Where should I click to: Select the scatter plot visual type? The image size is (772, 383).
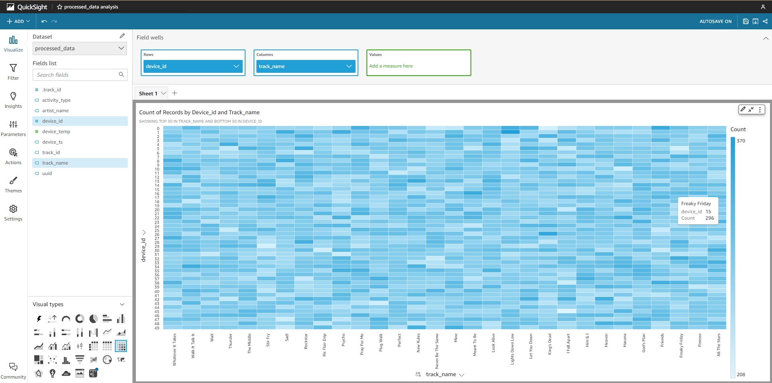[52, 360]
